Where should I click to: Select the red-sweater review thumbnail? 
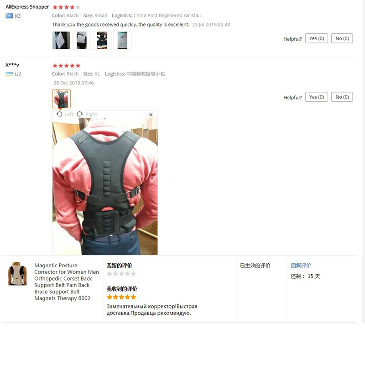click(61, 99)
